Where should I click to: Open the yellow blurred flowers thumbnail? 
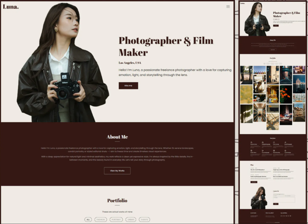click(x=246, y=94)
